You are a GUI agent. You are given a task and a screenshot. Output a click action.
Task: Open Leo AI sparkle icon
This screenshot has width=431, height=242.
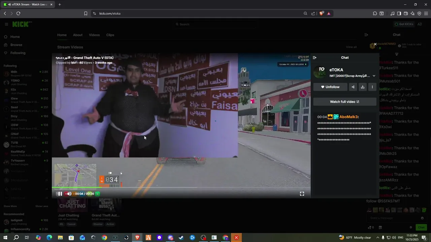tap(412, 13)
